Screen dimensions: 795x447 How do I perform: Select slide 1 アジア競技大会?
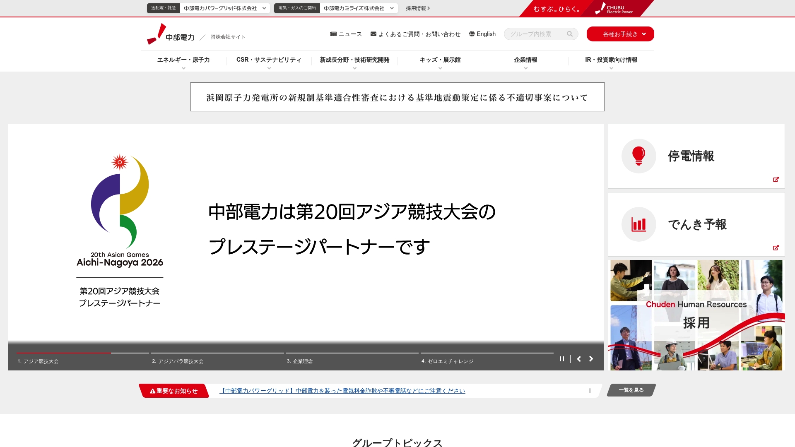click(82, 358)
